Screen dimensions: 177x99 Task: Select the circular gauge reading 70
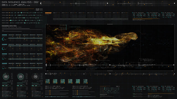tap(35, 77)
